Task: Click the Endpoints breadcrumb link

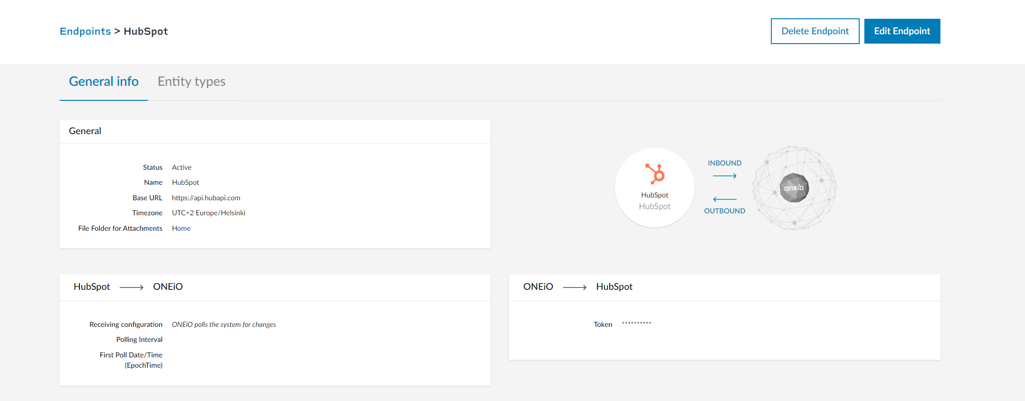Action: (x=85, y=31)
